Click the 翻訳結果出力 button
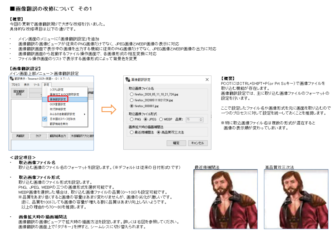Image resolution: width=335 pixels, height=234 pixels. click(58, 136)
